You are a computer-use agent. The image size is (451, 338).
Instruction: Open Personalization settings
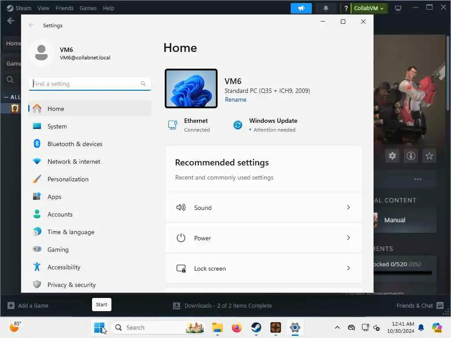click(x=90, y=179)
